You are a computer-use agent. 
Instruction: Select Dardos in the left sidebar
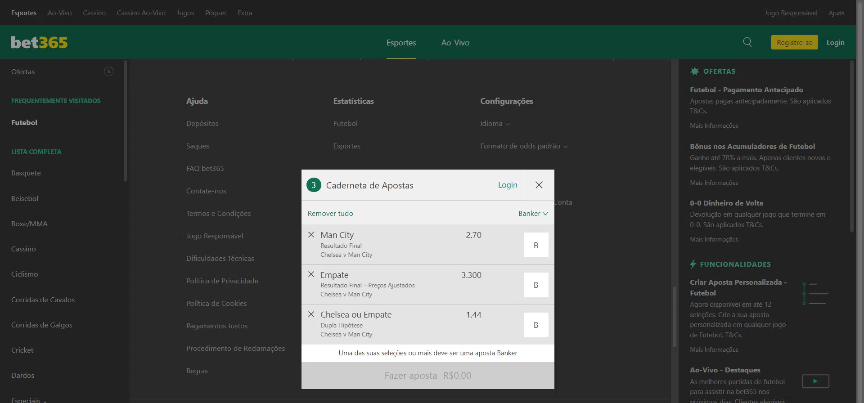(23, 375)
